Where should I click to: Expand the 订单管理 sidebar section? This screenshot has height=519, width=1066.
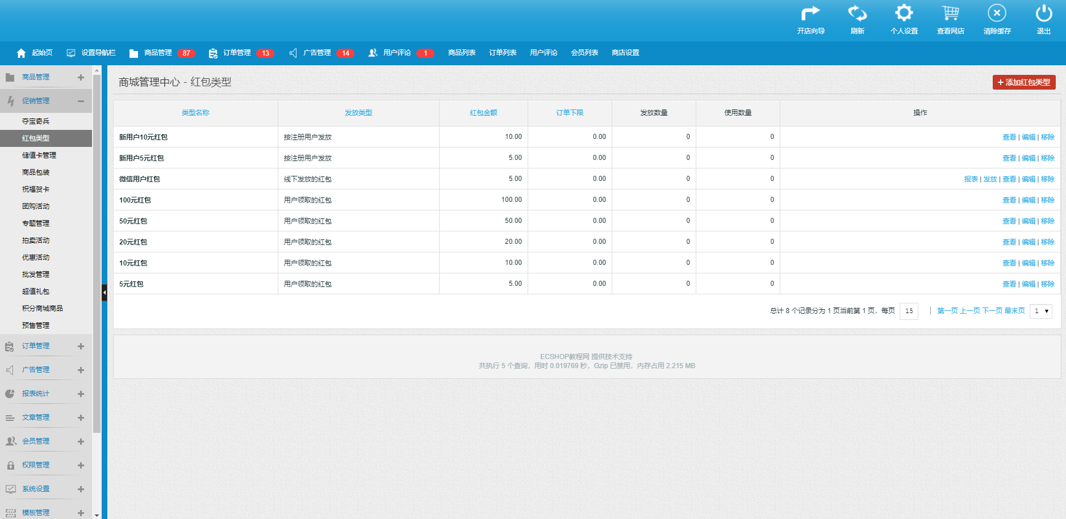click(x=81, y=346)
